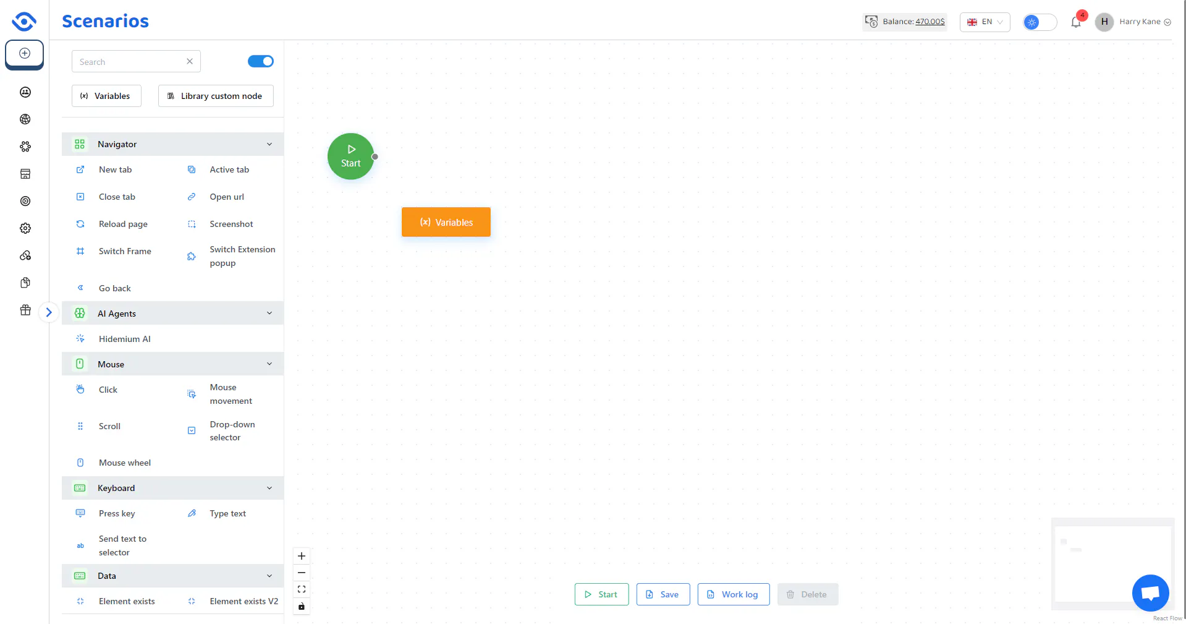The height and width of the screenshot is (624, 1186).
Task: Zoom out the canvas with minus
Action: point(302,573)
